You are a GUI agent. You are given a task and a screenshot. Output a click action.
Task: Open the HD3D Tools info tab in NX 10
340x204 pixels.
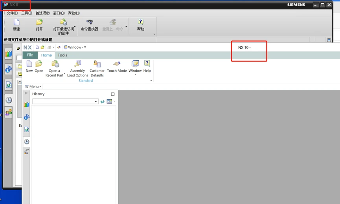click(x=26, y=117)
